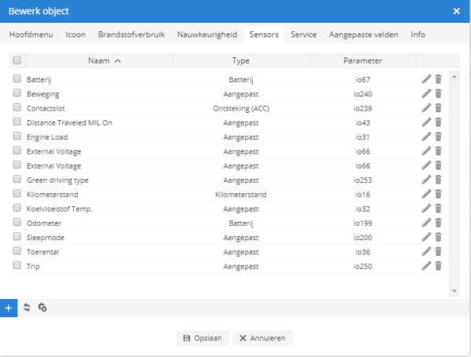This screenshot has width=471, height=357.
Task: Toggle Naam column sort arrow
Action: (118, 61)
